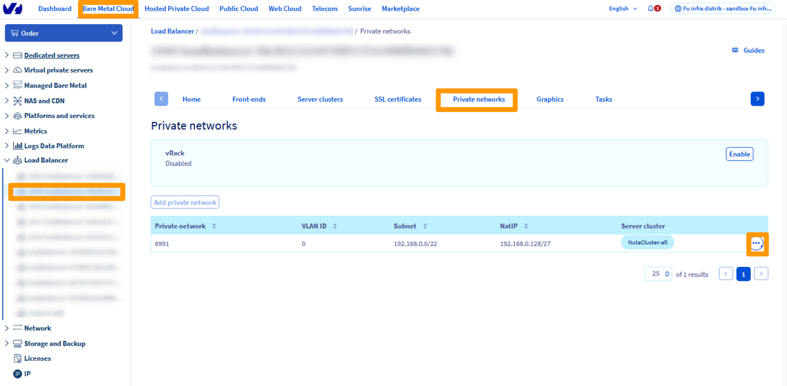Switch to the Front-ends tab

[249, 99]
